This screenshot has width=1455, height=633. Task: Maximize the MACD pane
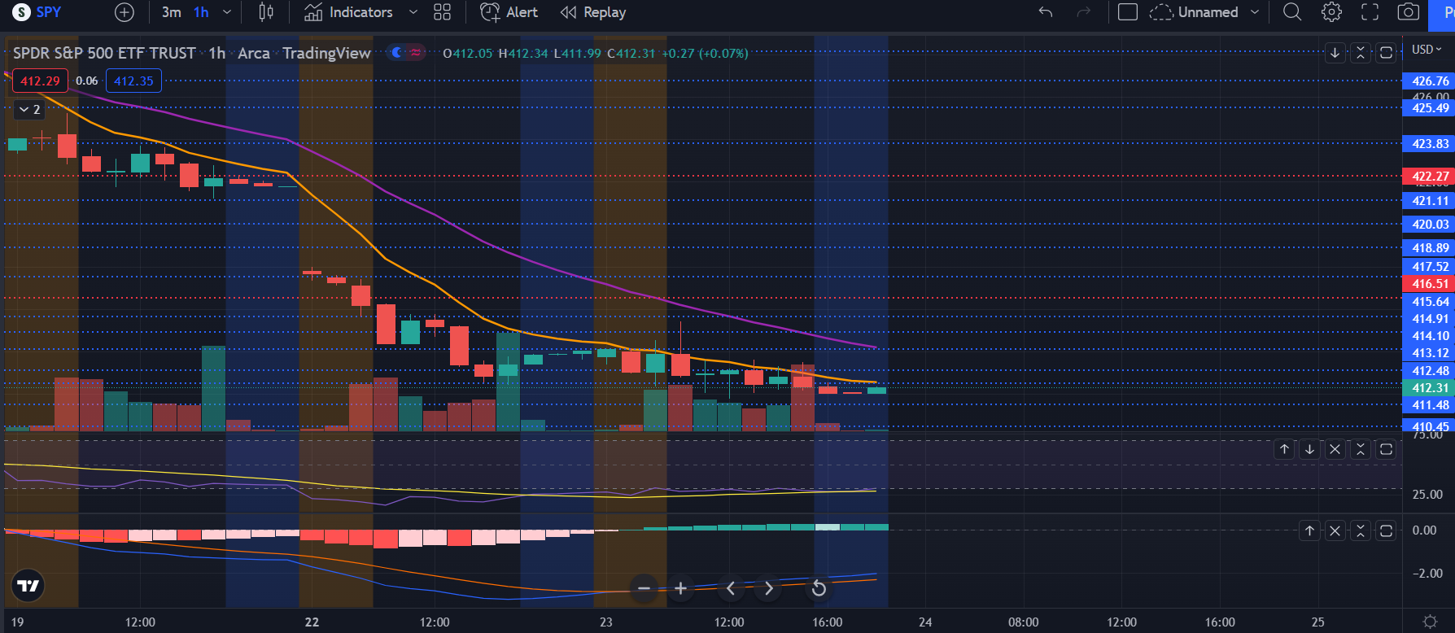[x=1386, y=530]
